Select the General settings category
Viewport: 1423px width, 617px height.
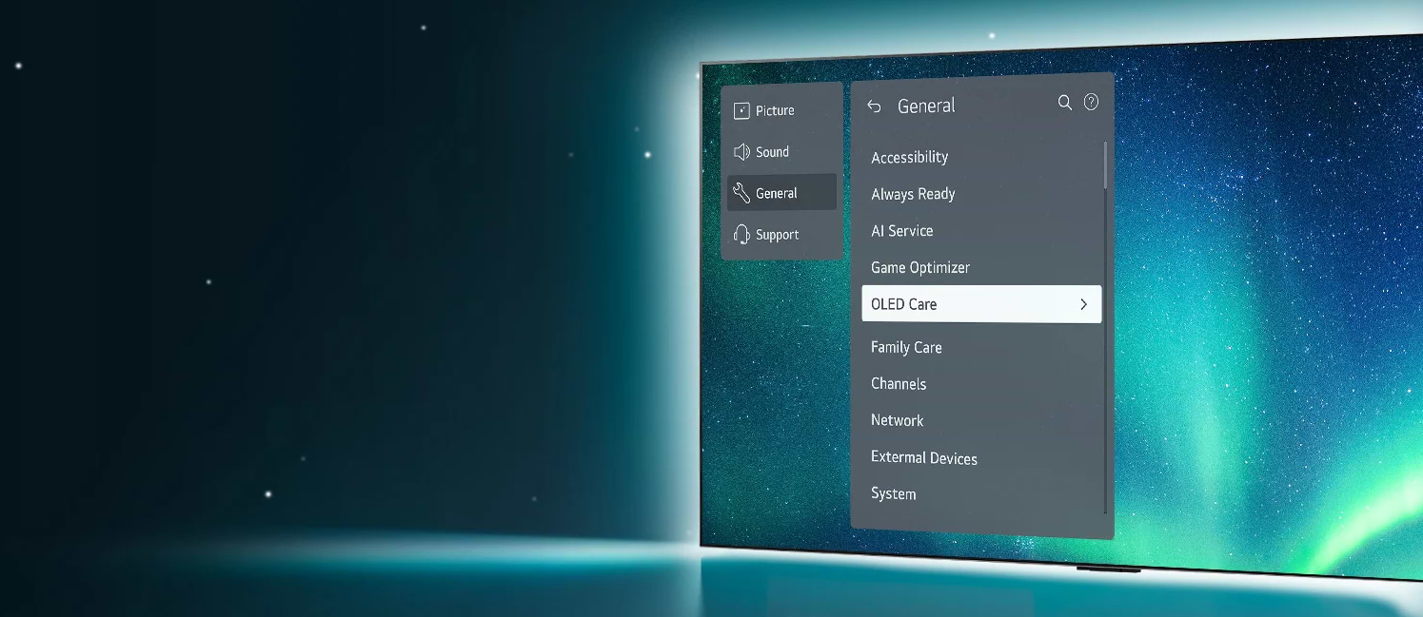[x=781, y=192]
